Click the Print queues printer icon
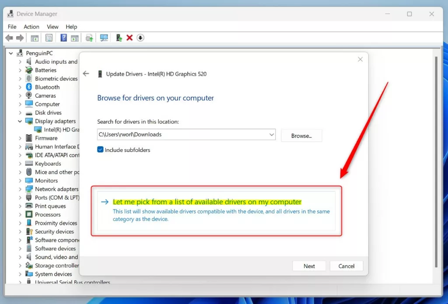 tap(29, 206)
